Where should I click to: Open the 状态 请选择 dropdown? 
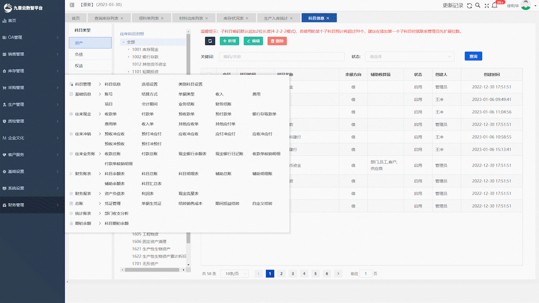tap(410, 56)
